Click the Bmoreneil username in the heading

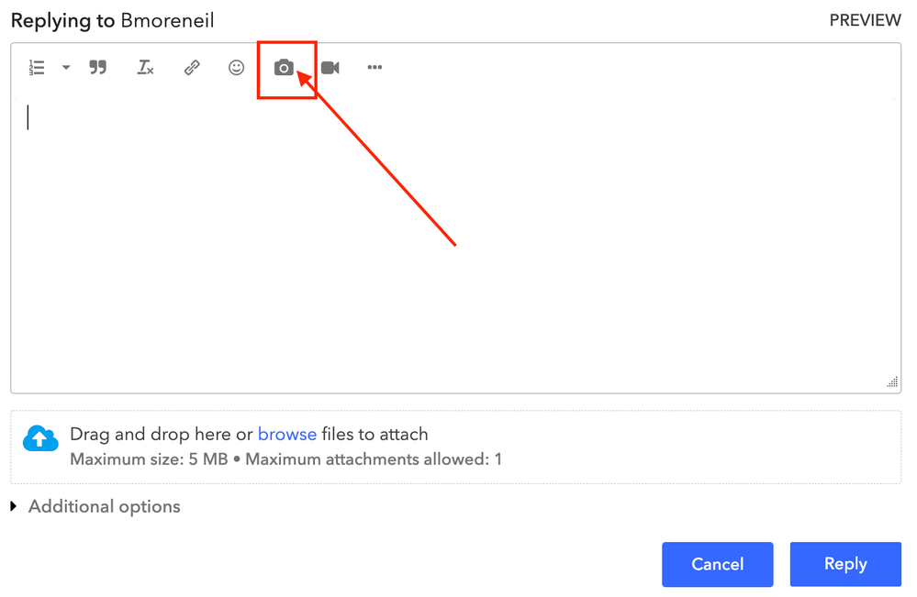pyautogui.click(x=167, y=20)
